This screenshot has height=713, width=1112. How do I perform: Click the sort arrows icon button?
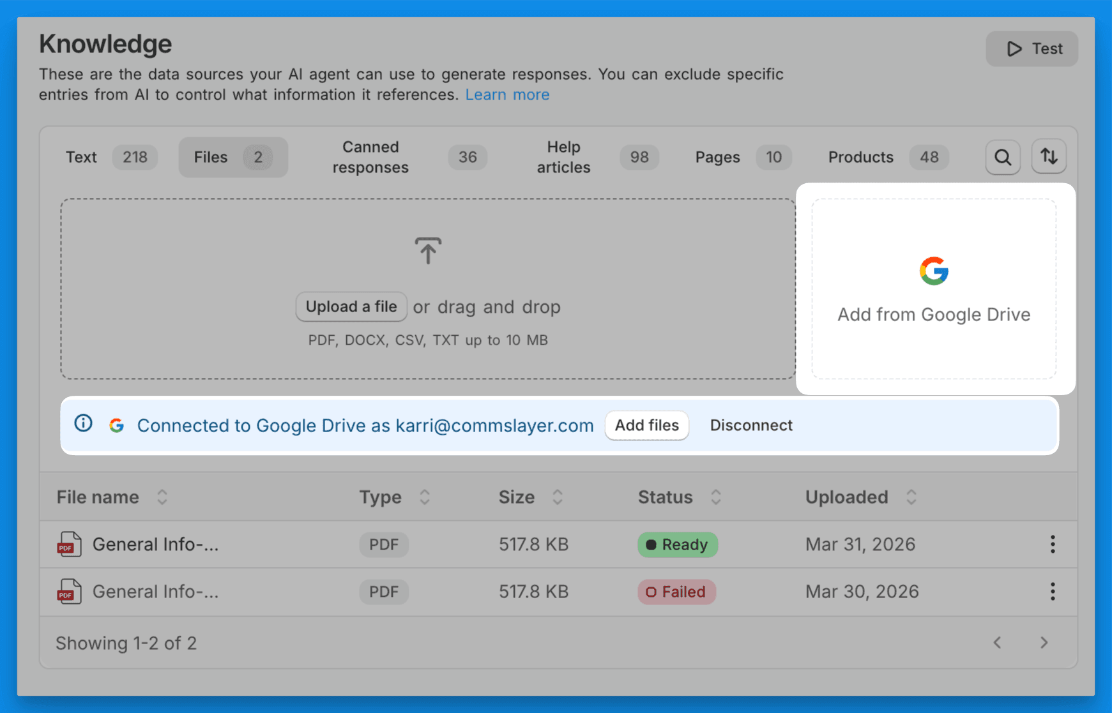click(1049, 156)
